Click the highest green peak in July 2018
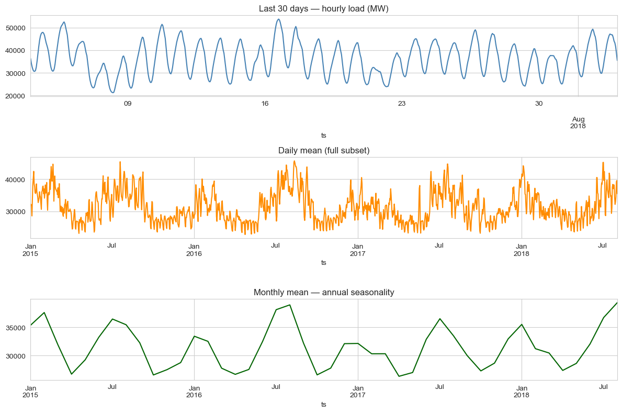This screenshot has width=622, height=413. click(x=617, y=303)
